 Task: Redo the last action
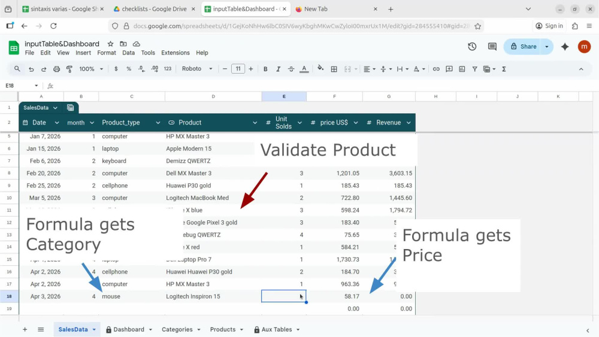44,69
